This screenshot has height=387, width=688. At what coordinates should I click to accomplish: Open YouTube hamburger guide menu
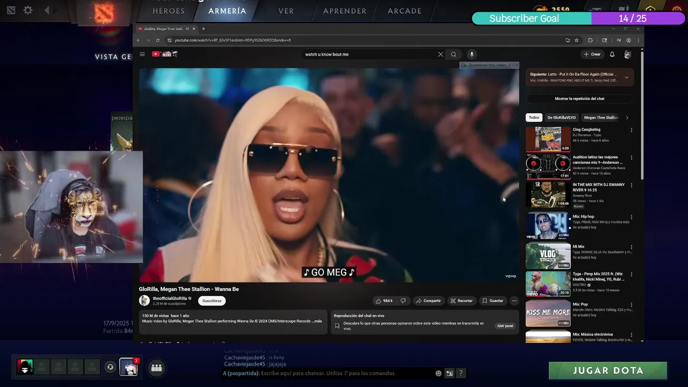(x=142, y=54)
